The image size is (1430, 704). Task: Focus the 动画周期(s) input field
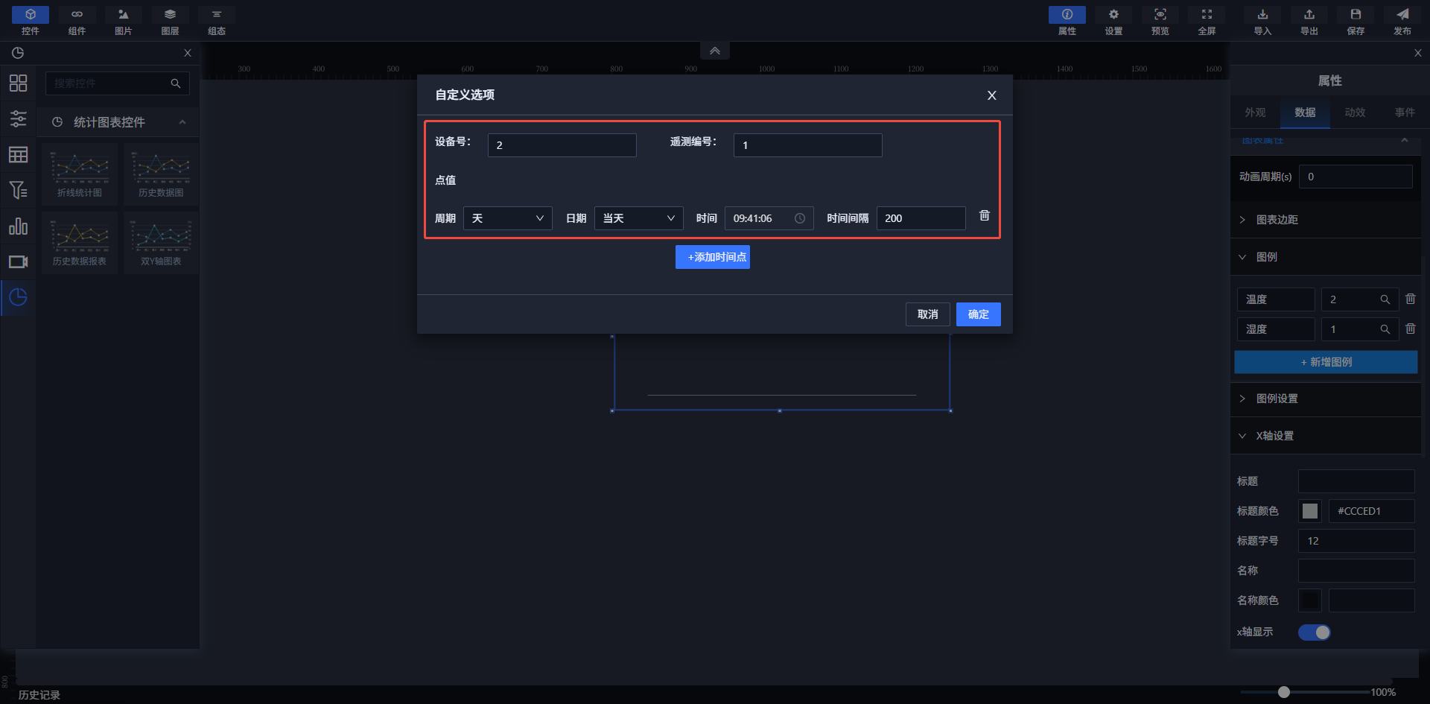pos(1356,177)
